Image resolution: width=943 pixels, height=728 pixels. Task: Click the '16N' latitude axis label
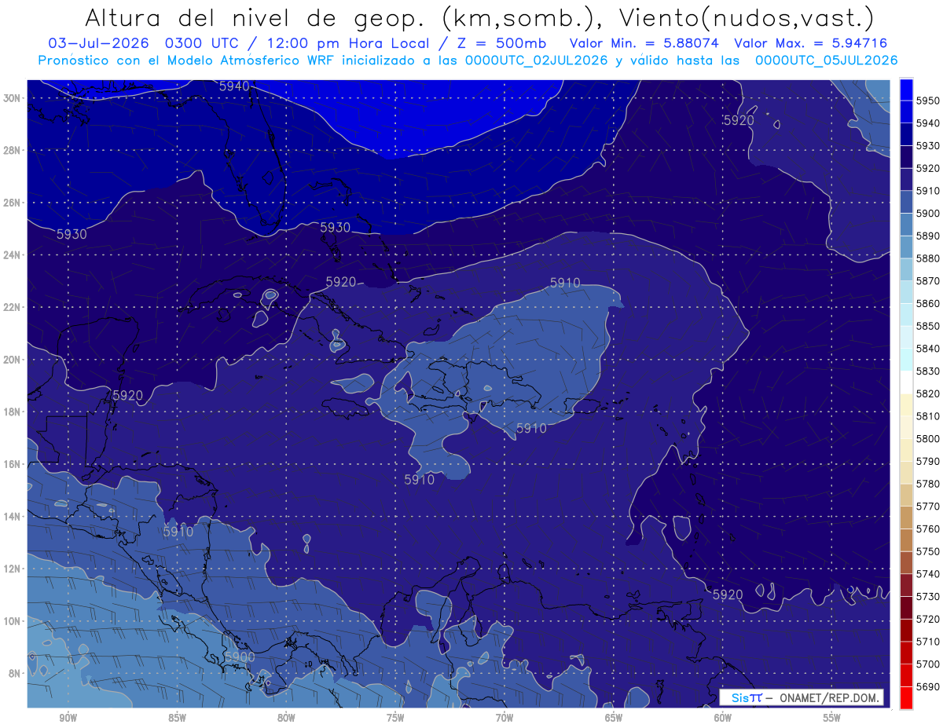click(13, 464)
